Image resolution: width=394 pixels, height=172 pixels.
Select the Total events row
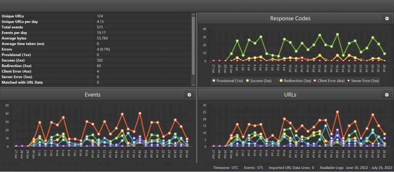click(96, 27)
